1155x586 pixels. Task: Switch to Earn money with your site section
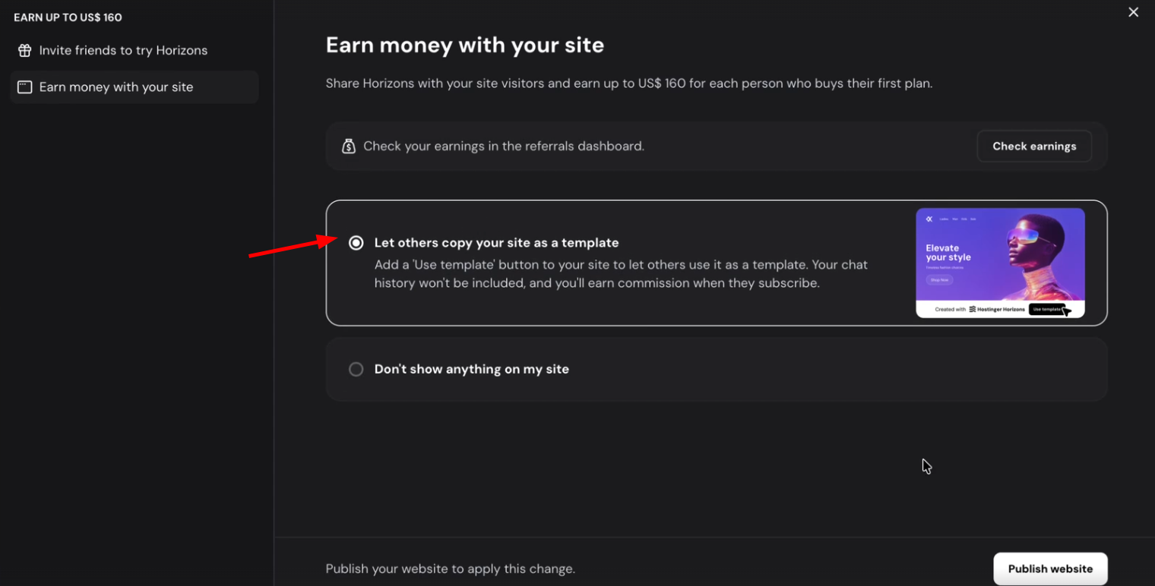coord(116,87)
